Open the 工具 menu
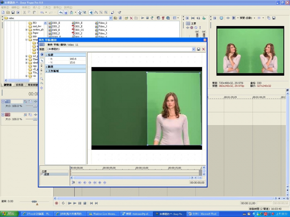This screenshot has height=217, width=290. 47,7
